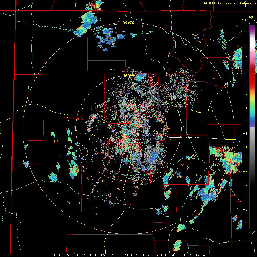Click the 3 value on the color scale
This screenshot has height=257, width=257.
[246, 83]
